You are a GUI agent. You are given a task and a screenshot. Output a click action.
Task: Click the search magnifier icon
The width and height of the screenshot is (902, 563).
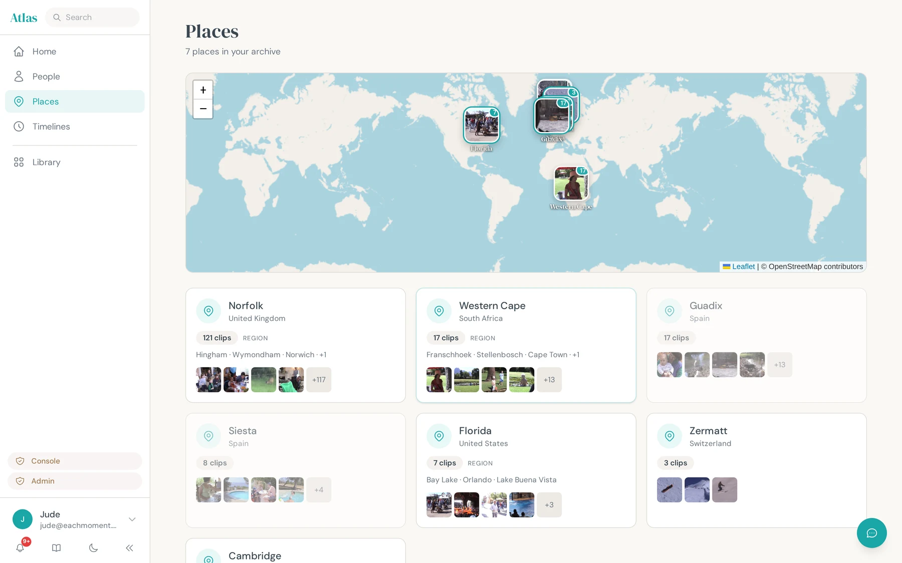pyautogui.click(x=57, y=18)
